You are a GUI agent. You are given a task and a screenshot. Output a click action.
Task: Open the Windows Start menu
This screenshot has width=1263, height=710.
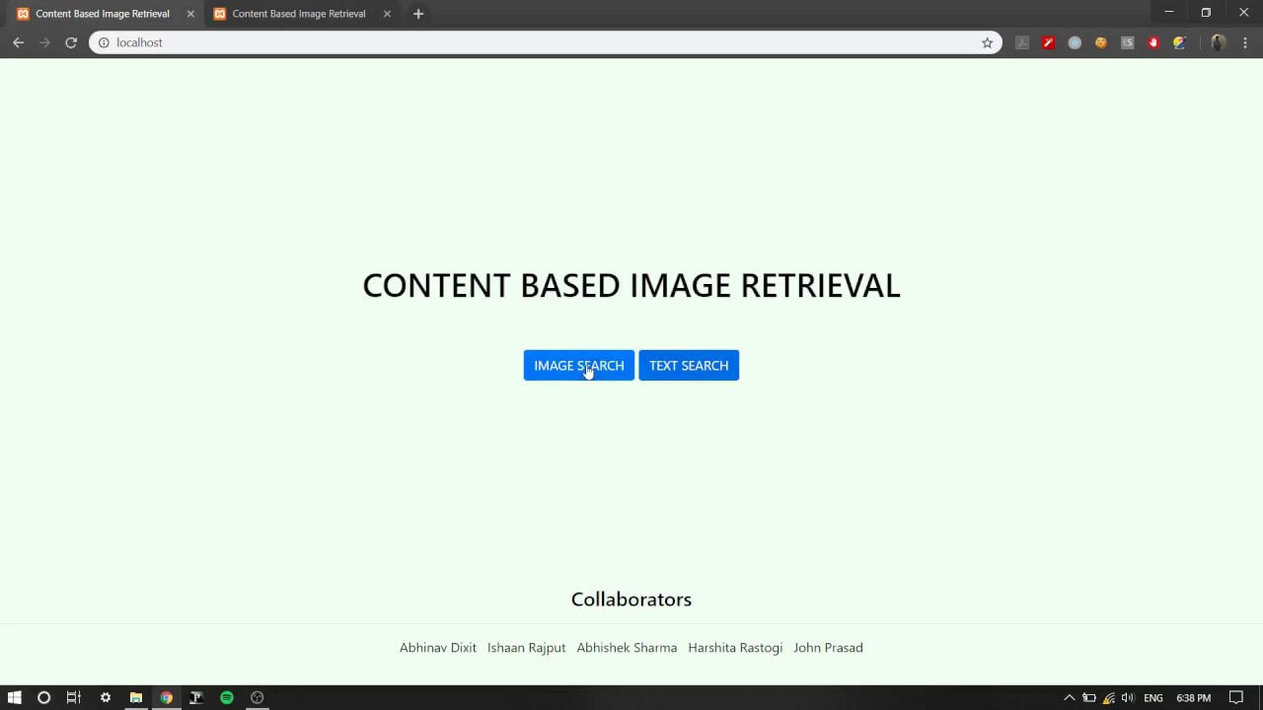tap(14, 697)
